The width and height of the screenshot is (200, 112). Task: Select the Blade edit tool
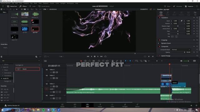click(94, 61)
